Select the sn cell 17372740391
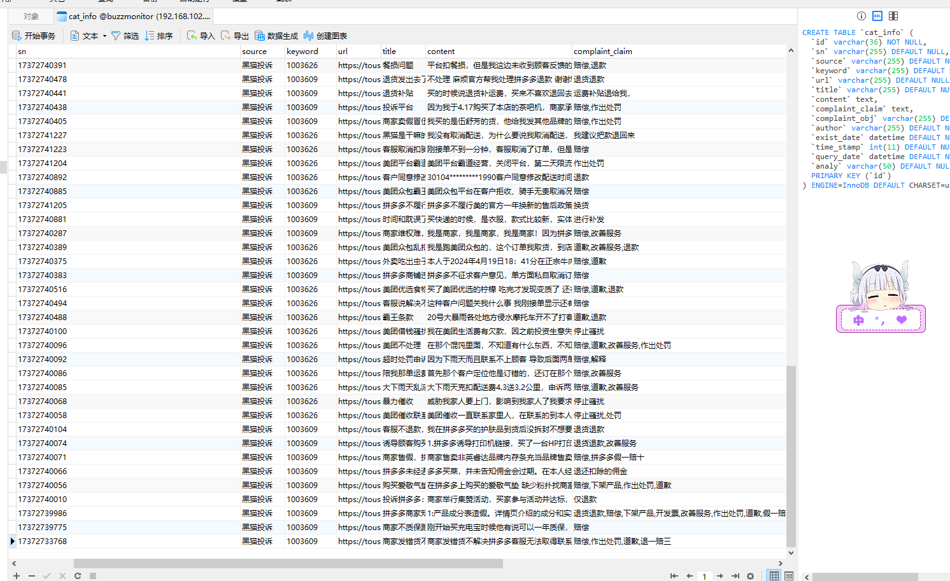The width and height of the screenshot is (950, 581). coord(127,66)
